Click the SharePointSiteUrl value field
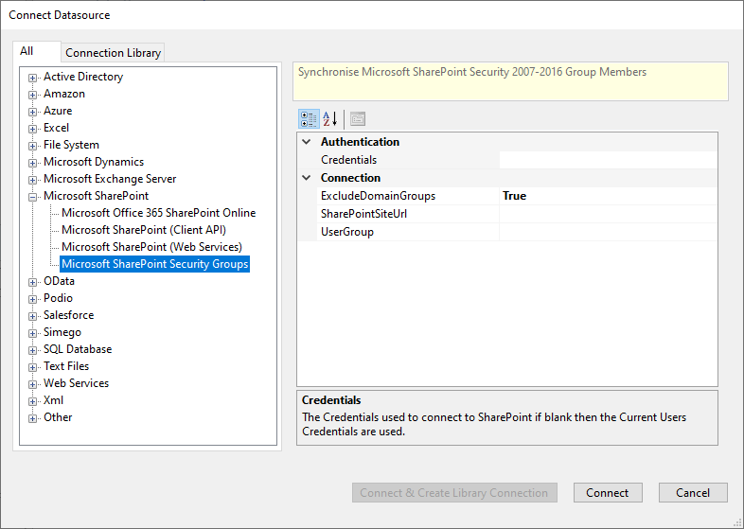This screenshot has height=529, width=744. pos(609,214)
